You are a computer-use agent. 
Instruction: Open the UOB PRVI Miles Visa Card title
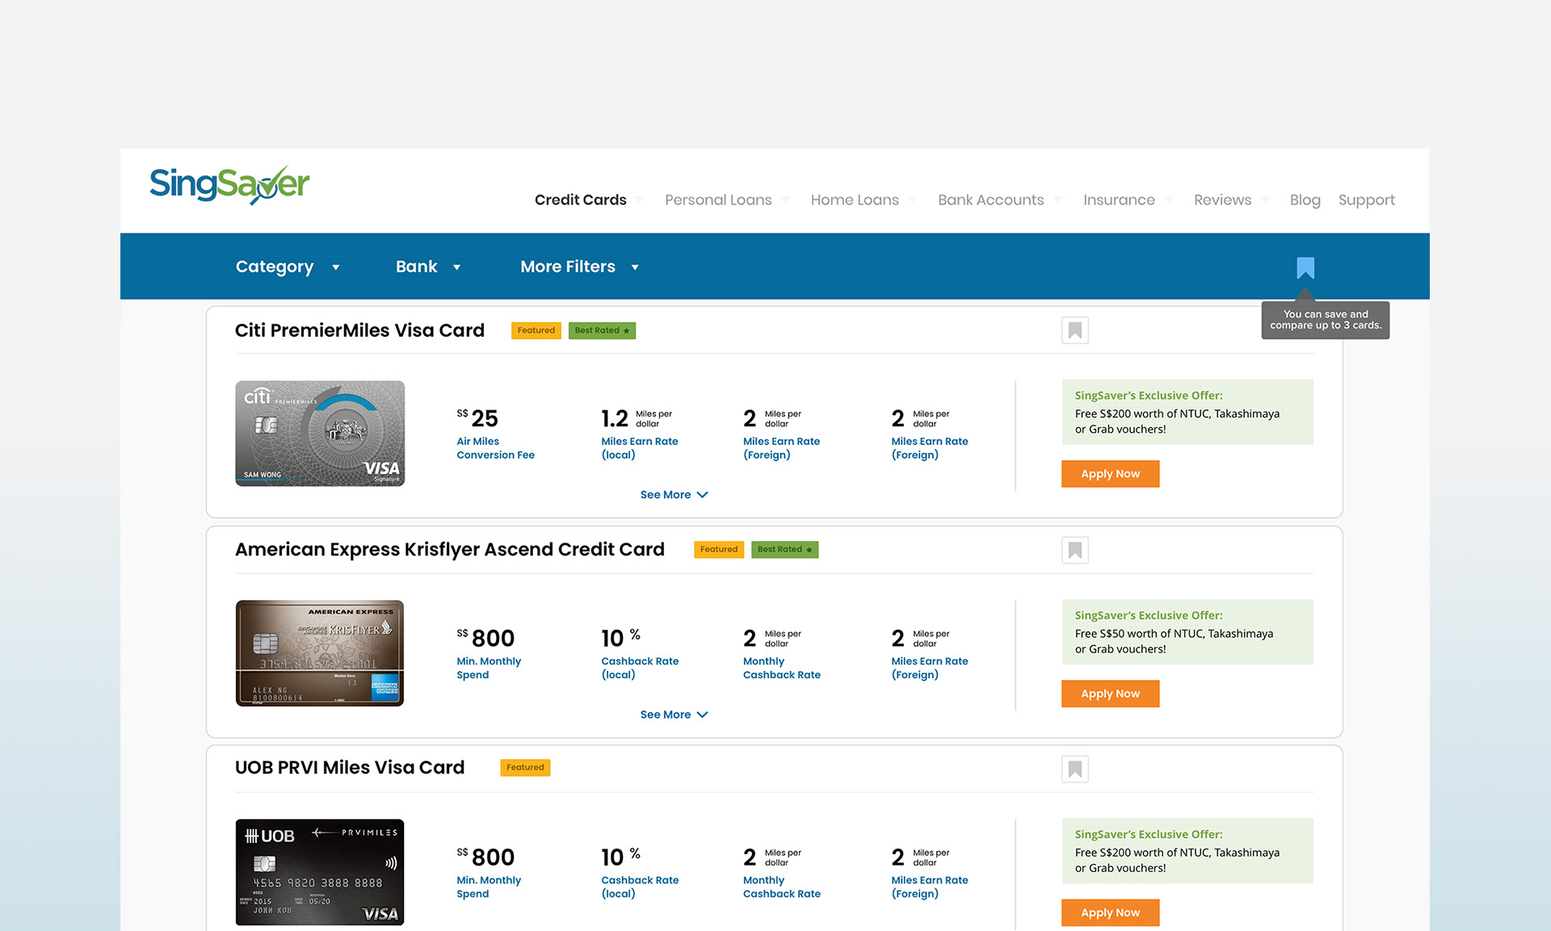click(x=350, y=767)
